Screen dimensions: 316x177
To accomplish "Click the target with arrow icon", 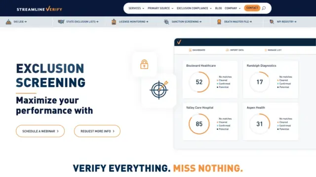I will point(159,90).
